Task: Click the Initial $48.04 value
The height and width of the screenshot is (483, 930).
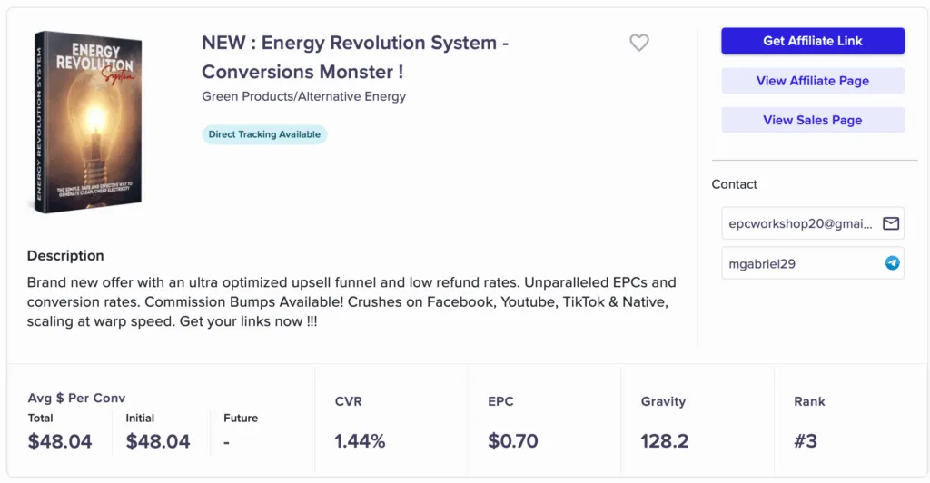Action: (x=158, y=442)
